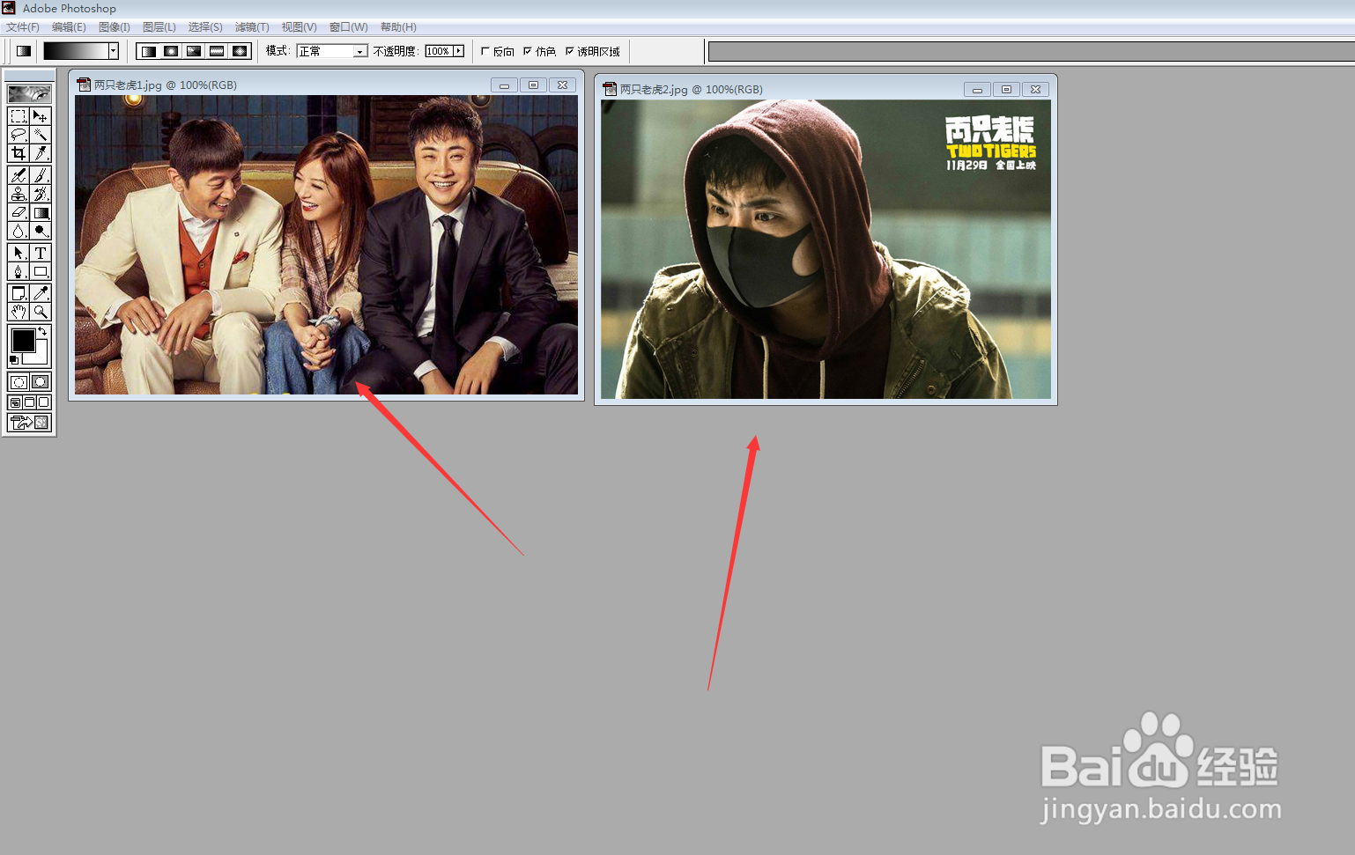Jump to ImageReady button
The image size is (1355, 855).
pyautogui.click(x=29, y=423)
